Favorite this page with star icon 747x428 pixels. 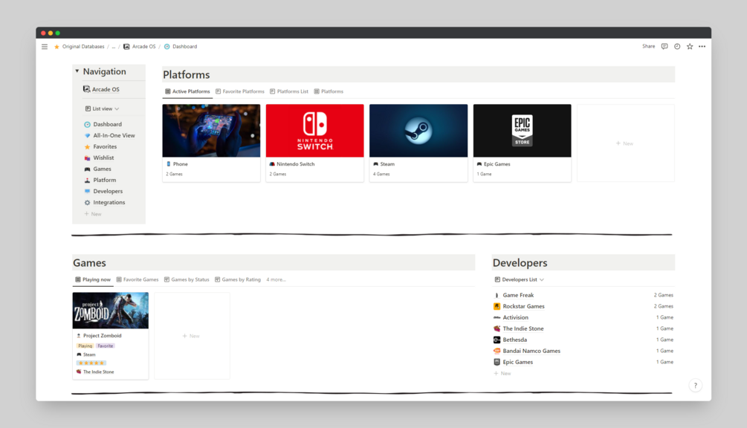[689, 46]
